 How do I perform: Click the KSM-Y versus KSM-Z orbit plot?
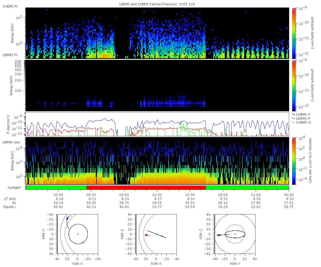235,234
